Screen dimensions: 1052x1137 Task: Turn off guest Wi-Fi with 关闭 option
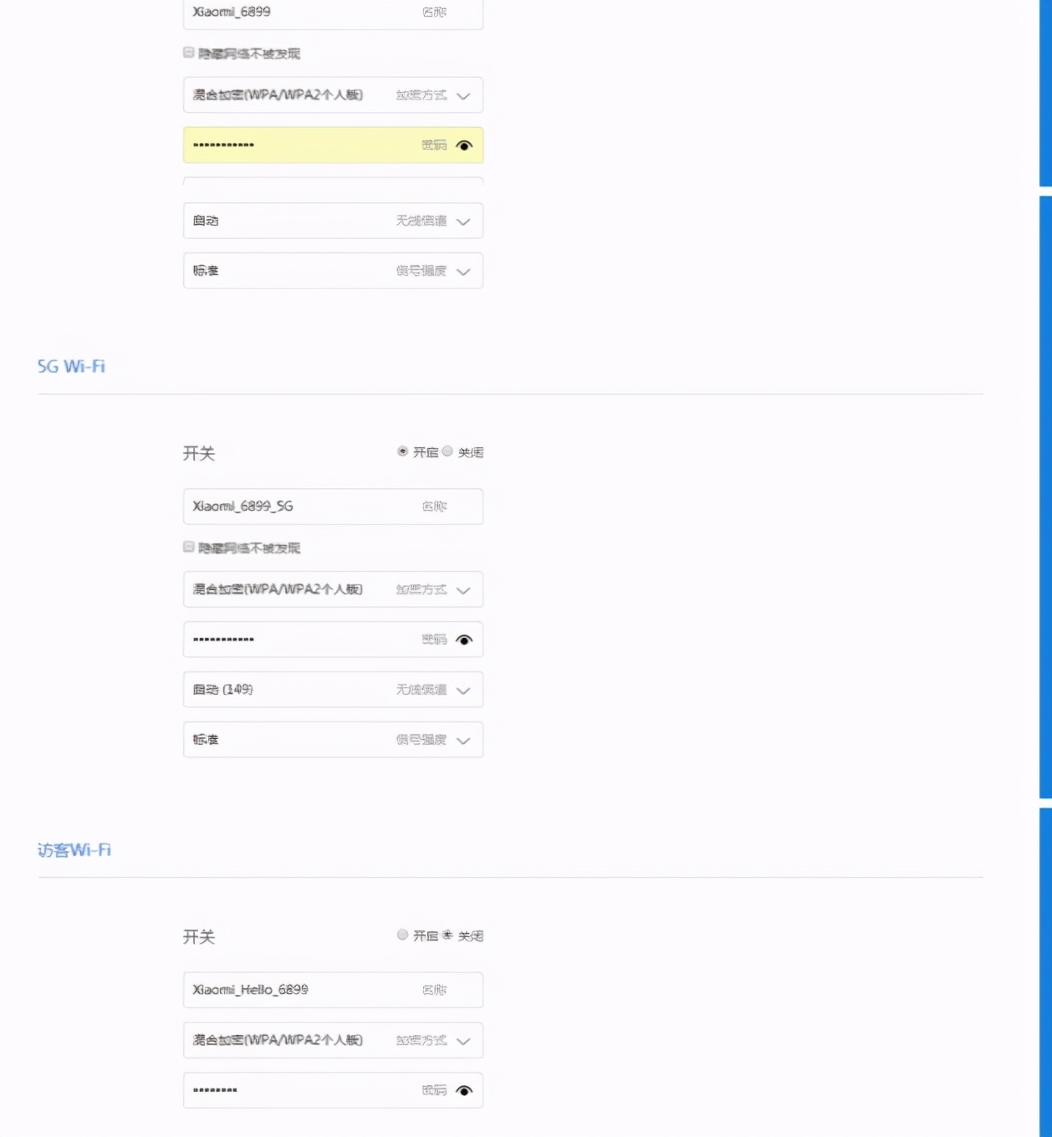click(x=448, y=936)
